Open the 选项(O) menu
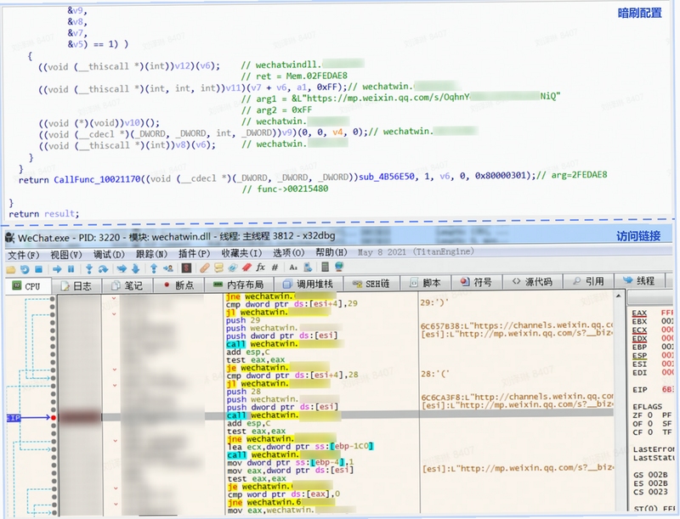This screenshot has height=519, width=680. click(288, 253)
